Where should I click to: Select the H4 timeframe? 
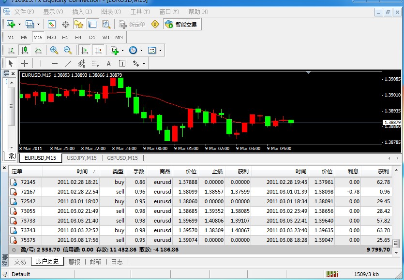[78, 37]
